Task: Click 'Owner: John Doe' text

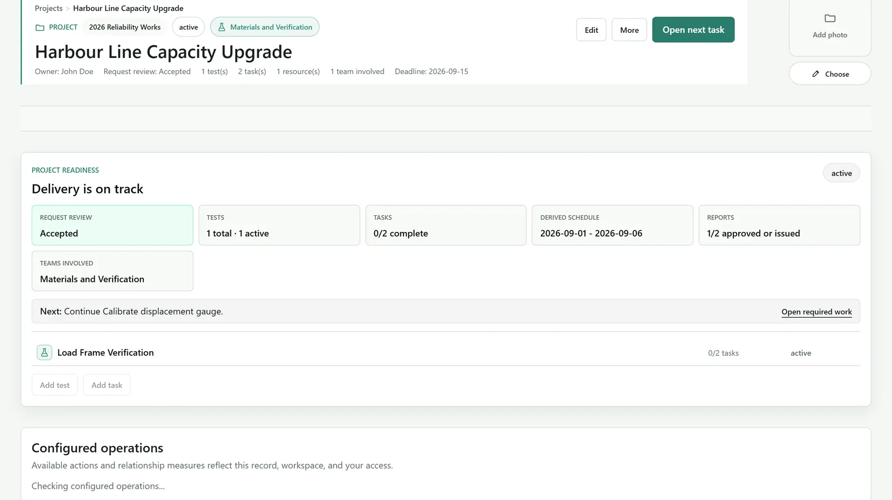Action: coord(64,71)
